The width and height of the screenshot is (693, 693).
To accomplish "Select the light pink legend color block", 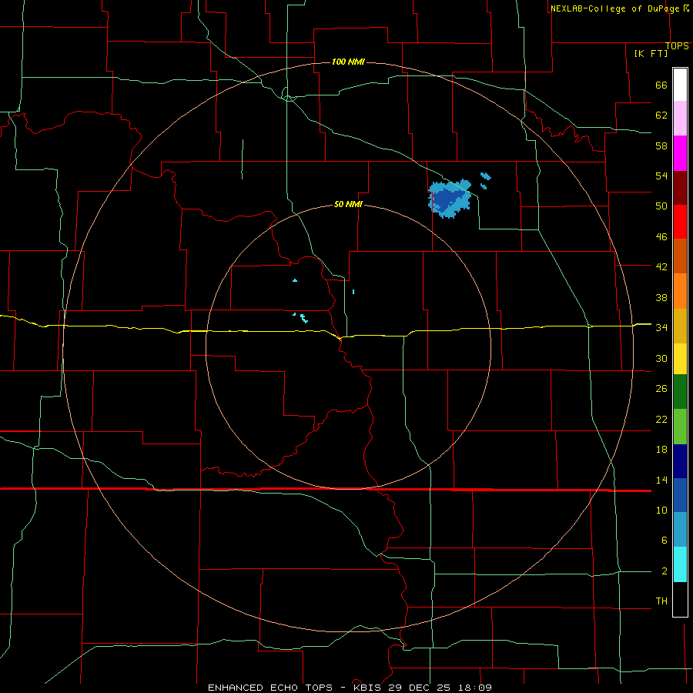I will (680, 118).
